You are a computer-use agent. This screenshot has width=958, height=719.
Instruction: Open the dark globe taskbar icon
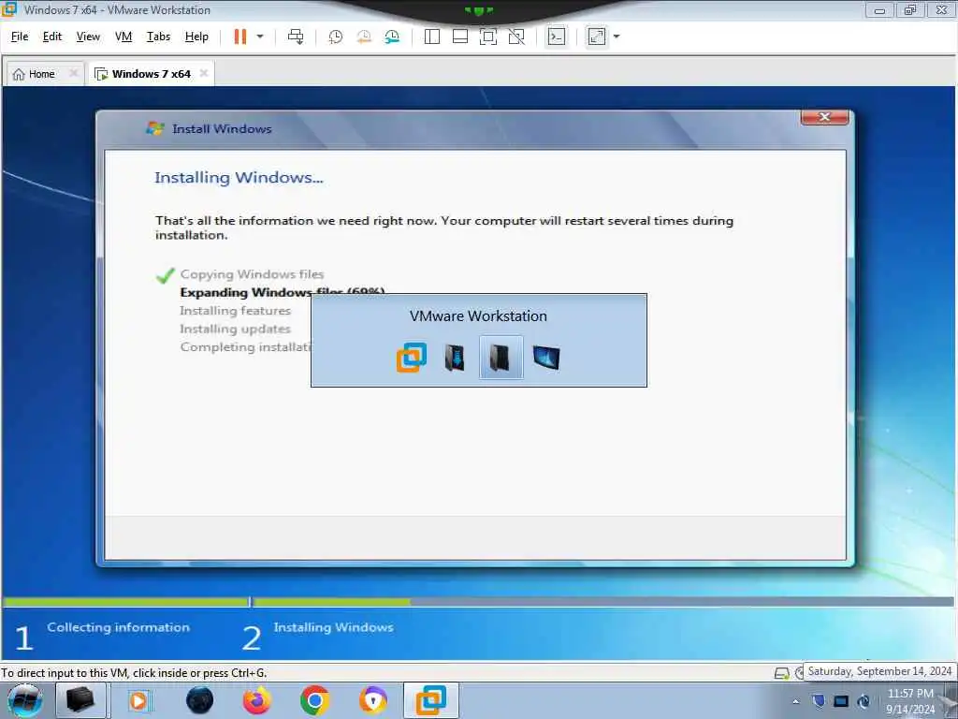coord(200,700)
